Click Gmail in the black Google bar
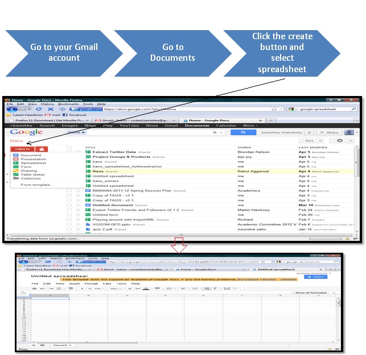366x355 pixels. click(x=171, y=126)
